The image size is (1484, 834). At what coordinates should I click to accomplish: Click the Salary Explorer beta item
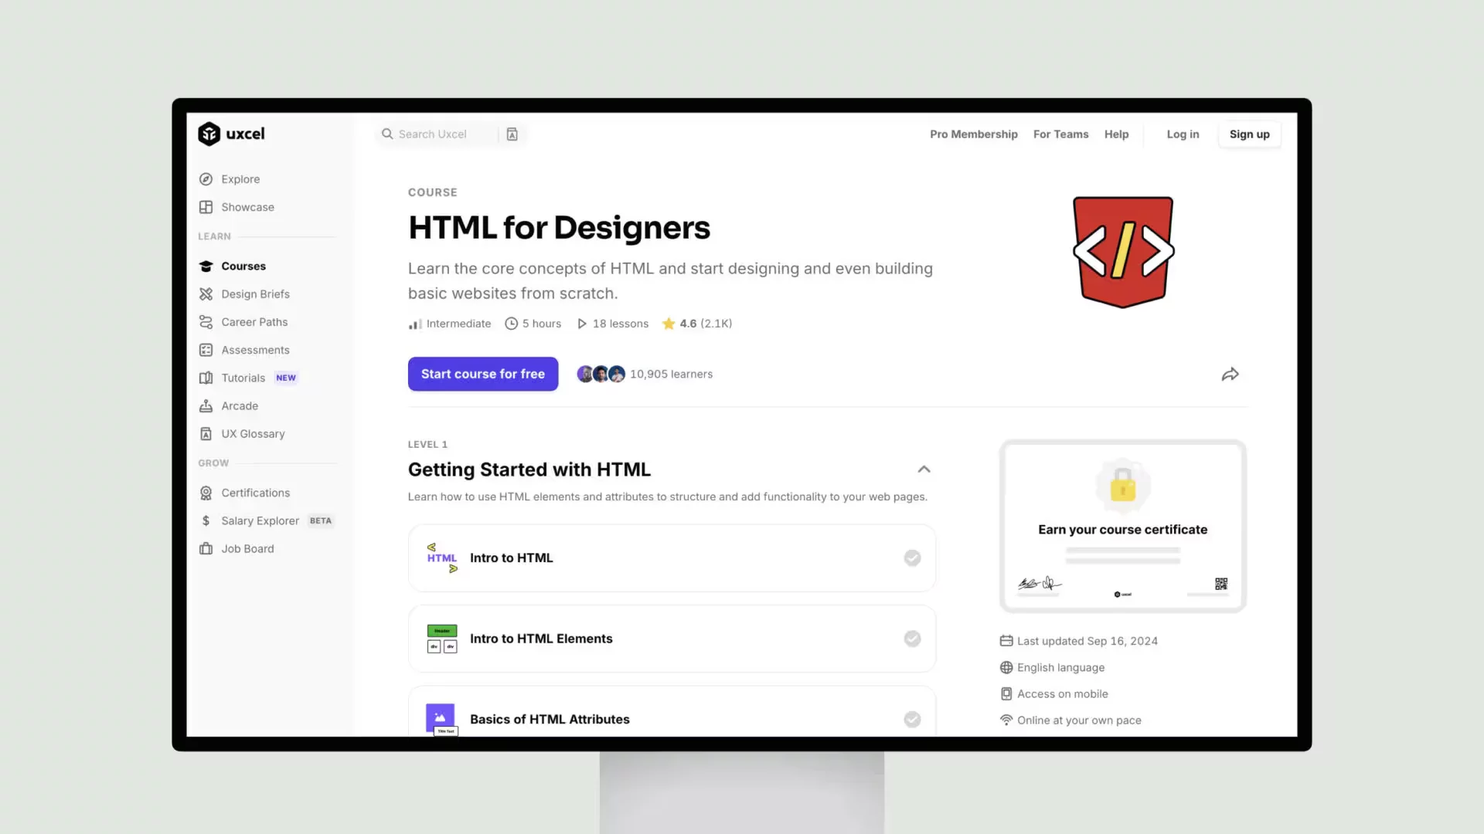pyautogui.click(x=260, y=520)
